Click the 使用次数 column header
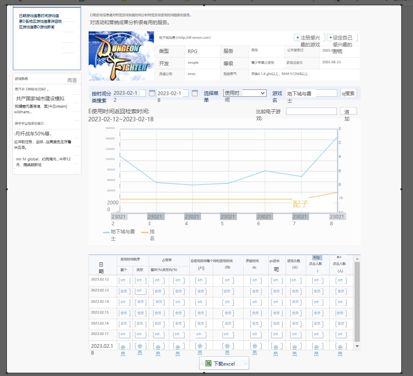This screenshot has height=376, width=413. tap(294, 261)
